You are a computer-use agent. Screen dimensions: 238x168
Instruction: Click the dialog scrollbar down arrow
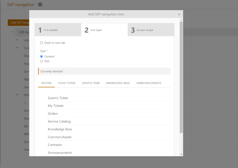[181, 154]
